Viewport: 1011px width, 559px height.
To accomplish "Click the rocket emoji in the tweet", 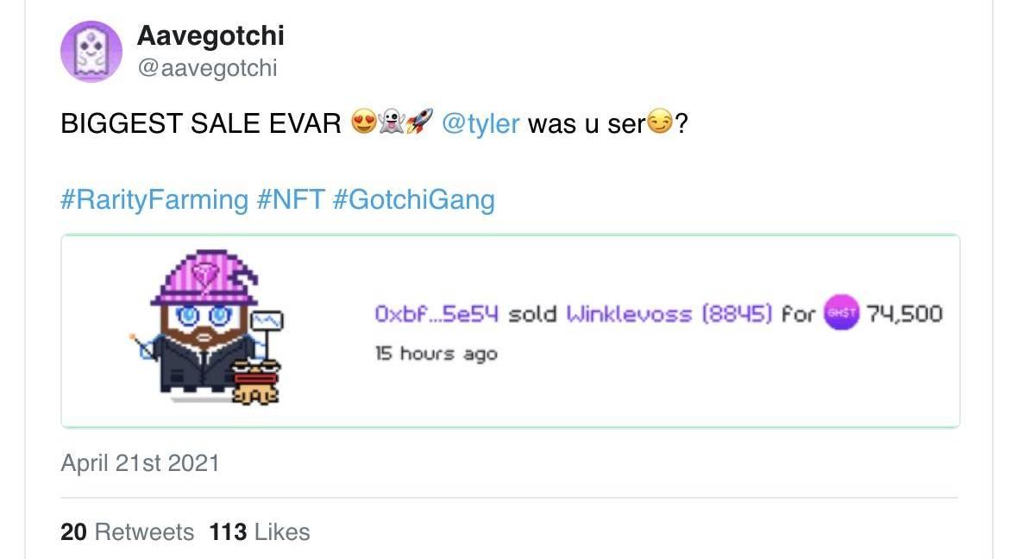I will [x=418, y=124].
